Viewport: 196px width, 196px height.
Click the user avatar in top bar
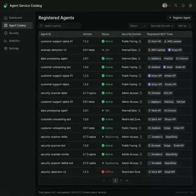[x=165, y=6]
